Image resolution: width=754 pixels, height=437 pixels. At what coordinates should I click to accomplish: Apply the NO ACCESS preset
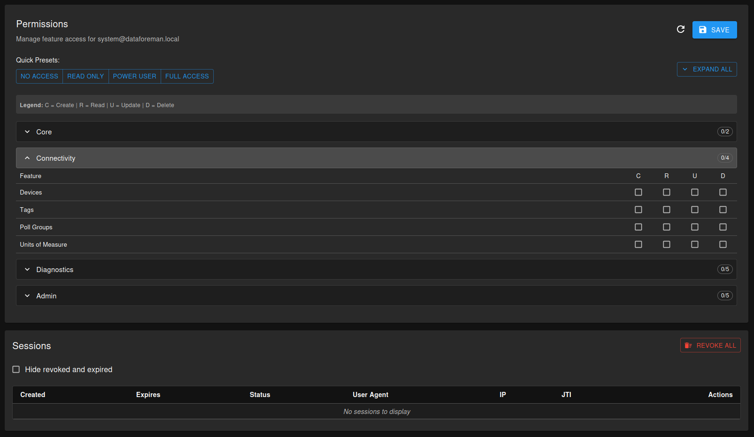point(39,76)
